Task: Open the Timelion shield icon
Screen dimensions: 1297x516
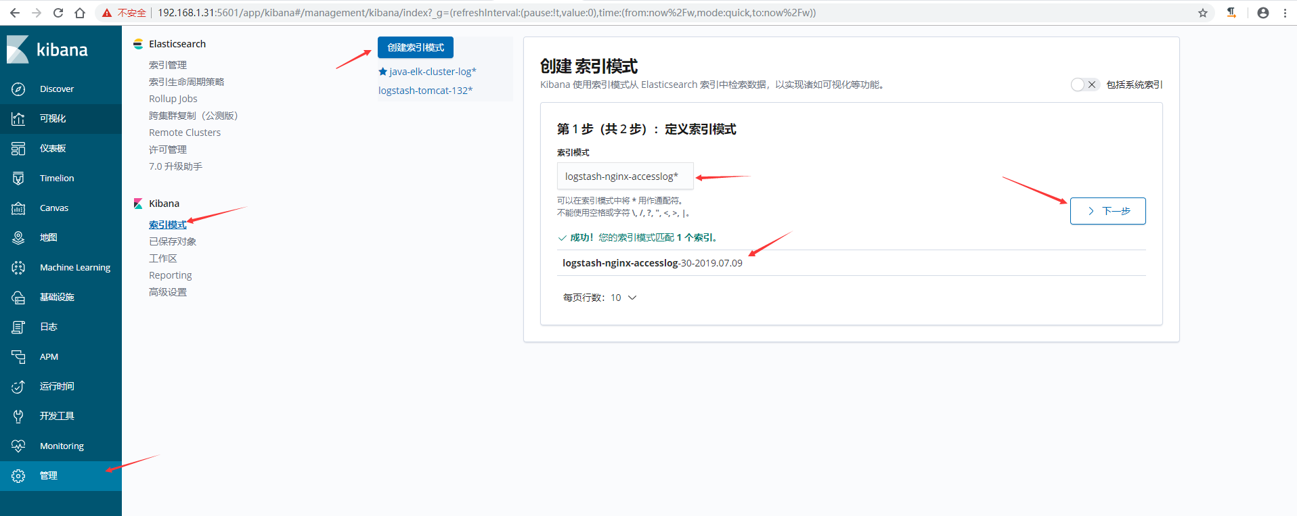Action: pos(18,179)
